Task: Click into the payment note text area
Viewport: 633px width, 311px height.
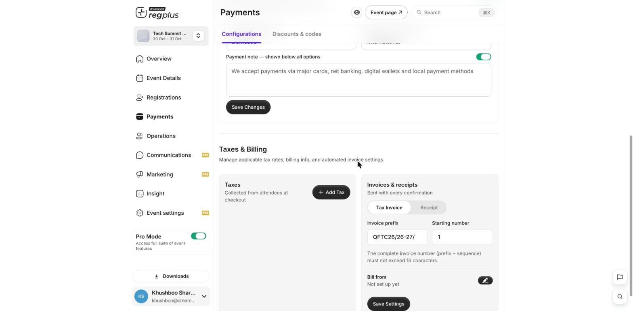Action: pyautogui.click(x=358, y=80)
